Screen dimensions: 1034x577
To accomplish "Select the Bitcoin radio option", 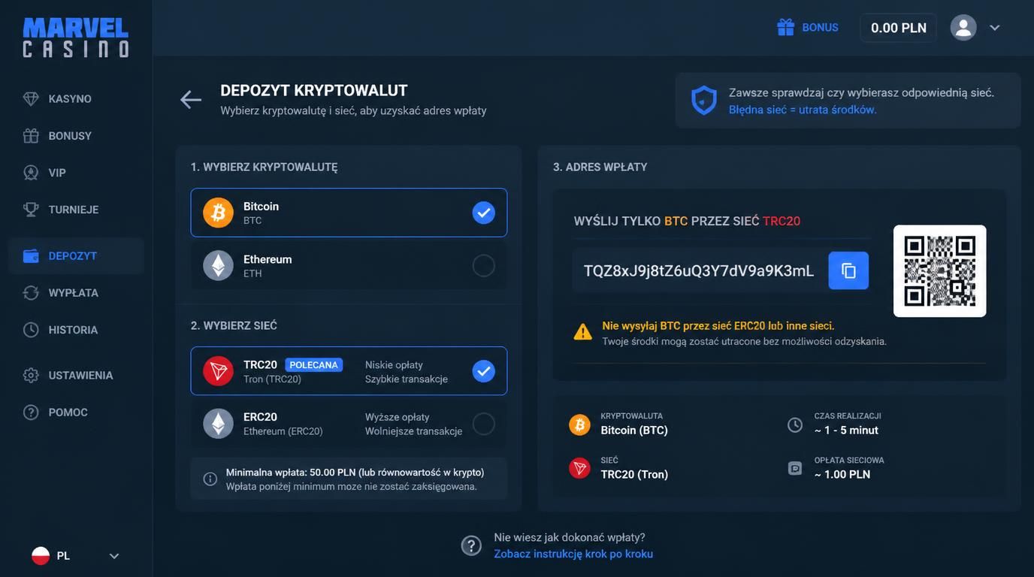I will 484,213.
